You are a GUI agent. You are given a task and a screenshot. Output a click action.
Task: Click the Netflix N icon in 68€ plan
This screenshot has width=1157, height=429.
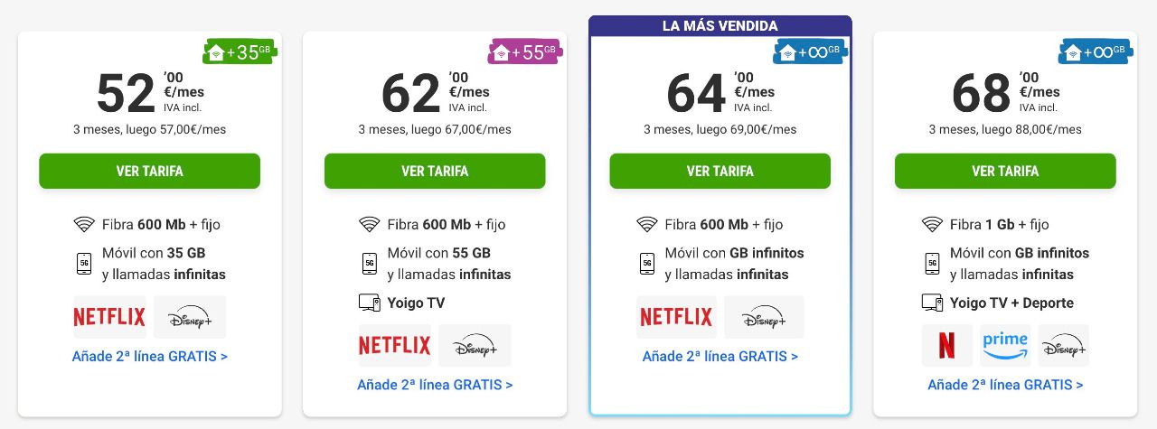pyautogui.click(x=947, y=346)
